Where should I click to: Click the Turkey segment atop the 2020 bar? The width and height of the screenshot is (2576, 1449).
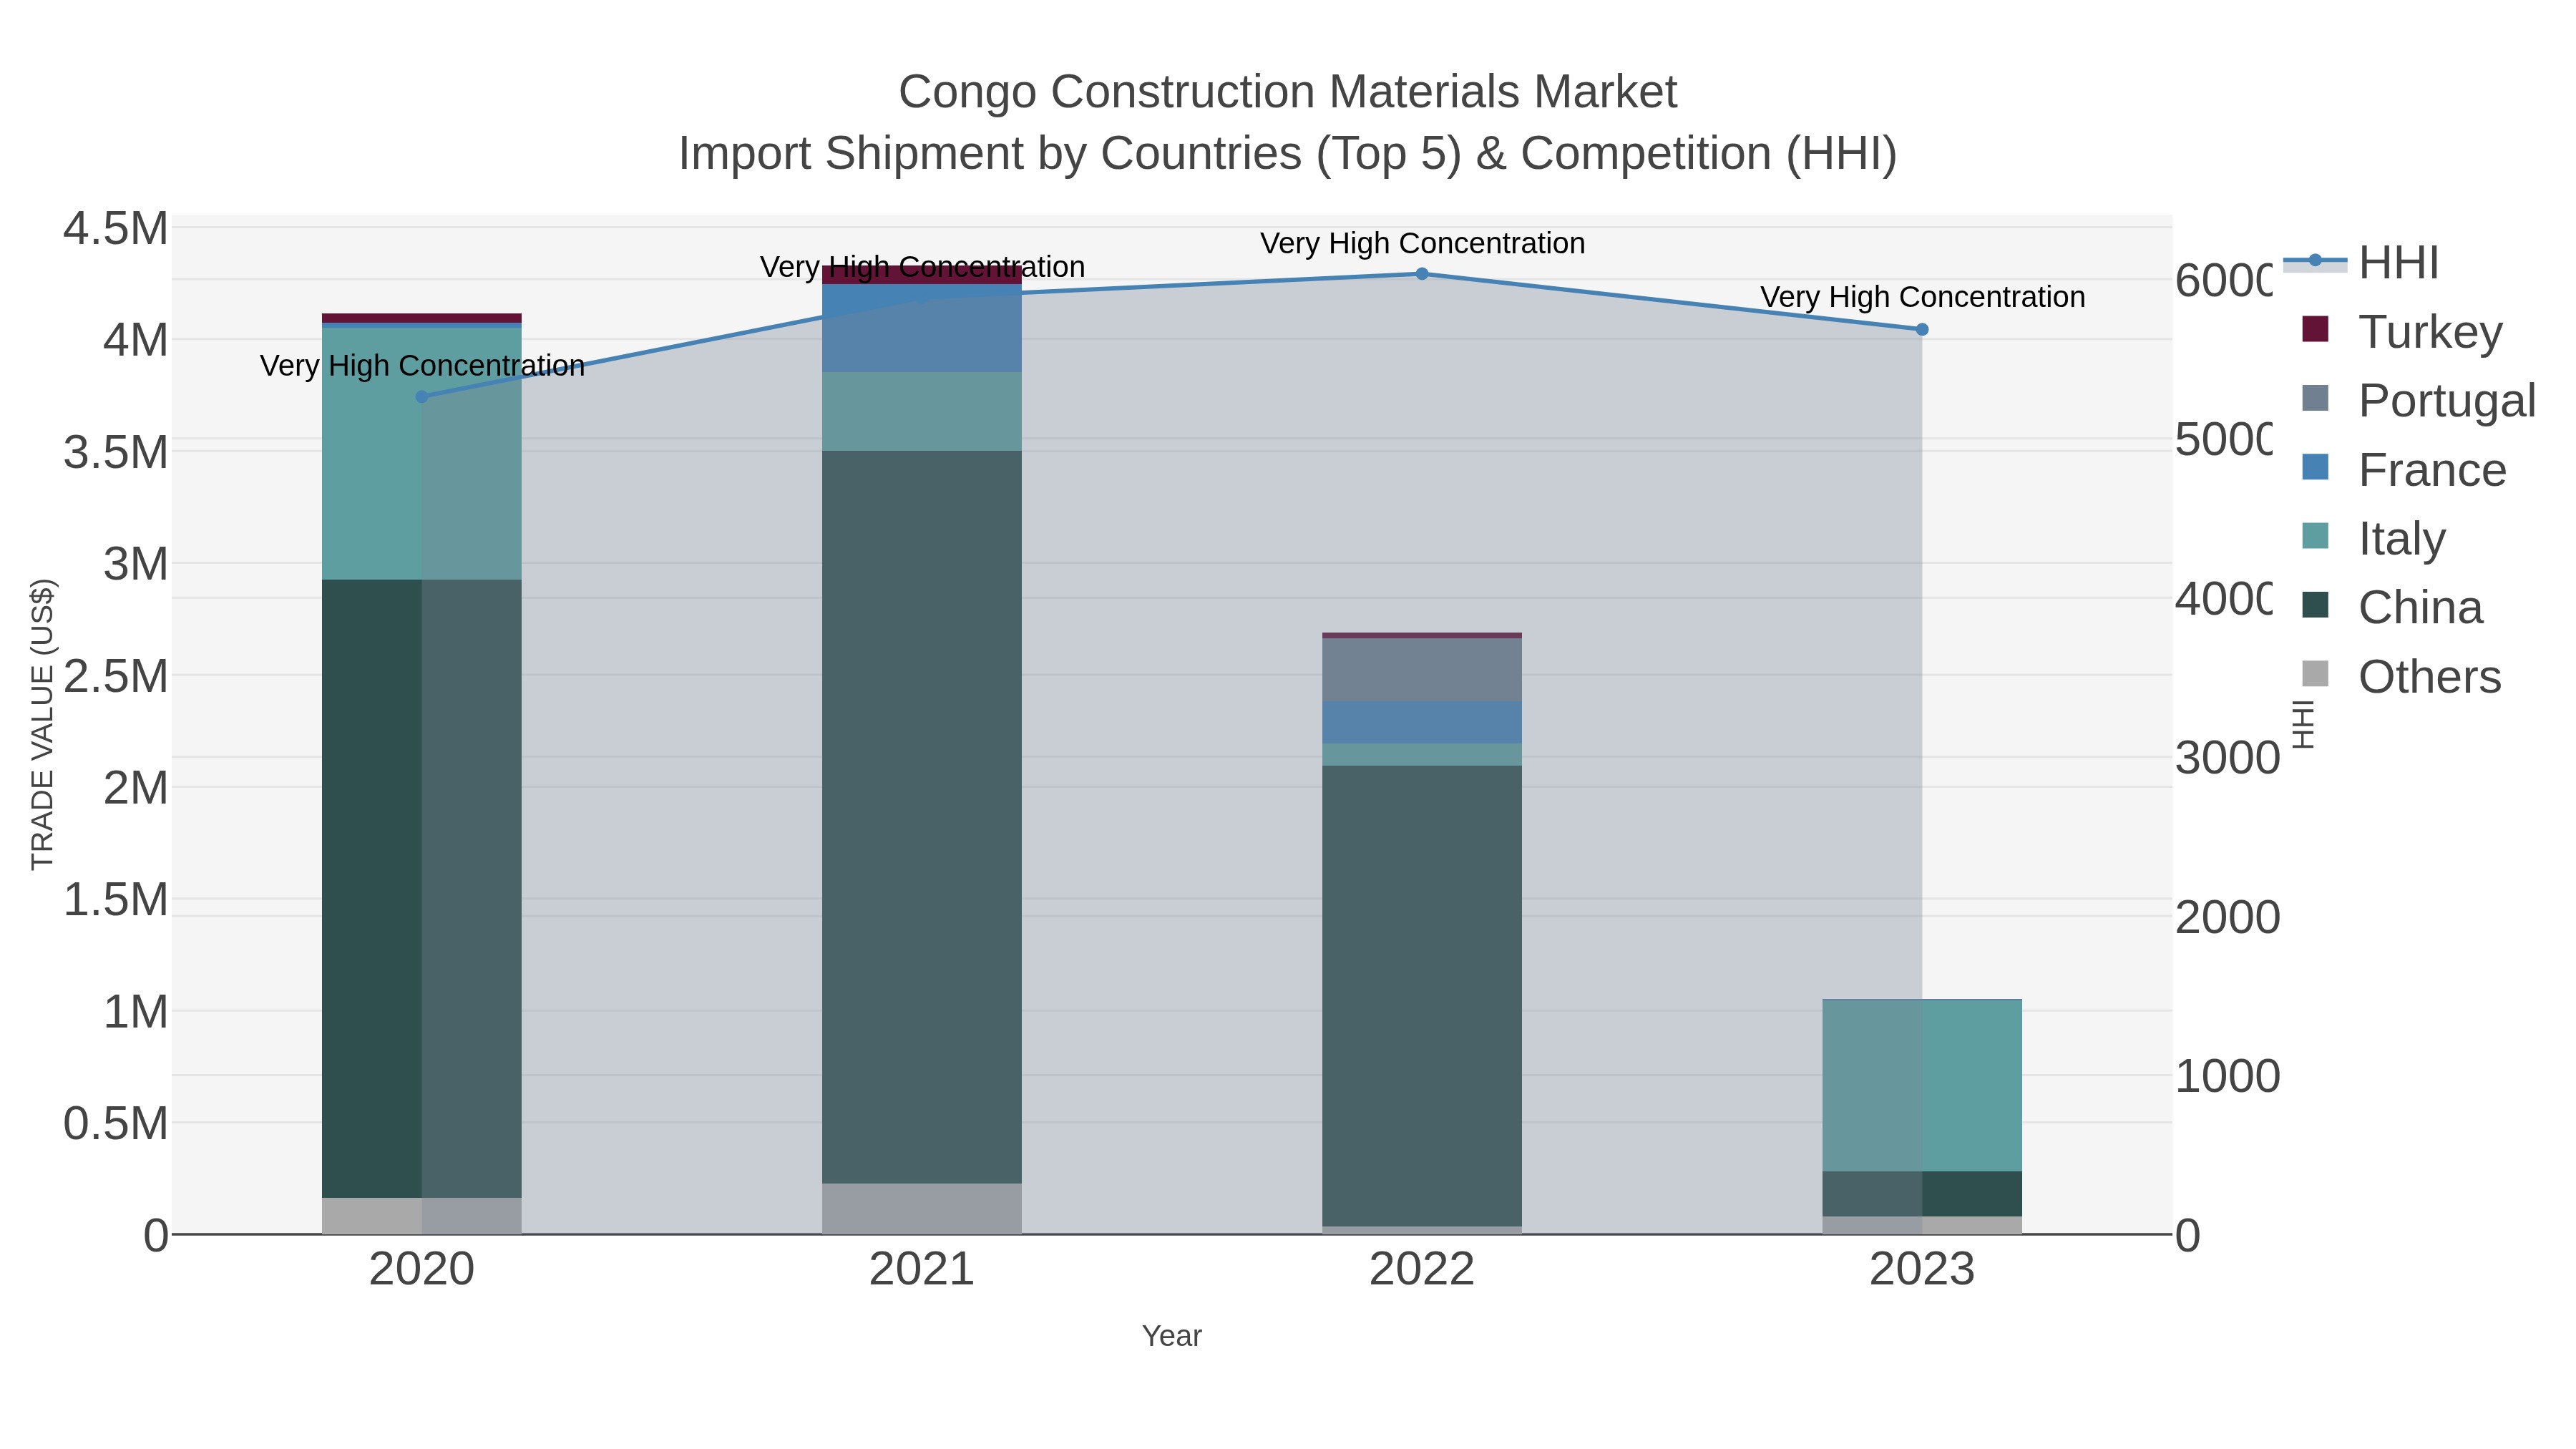[x=422, y=318]
